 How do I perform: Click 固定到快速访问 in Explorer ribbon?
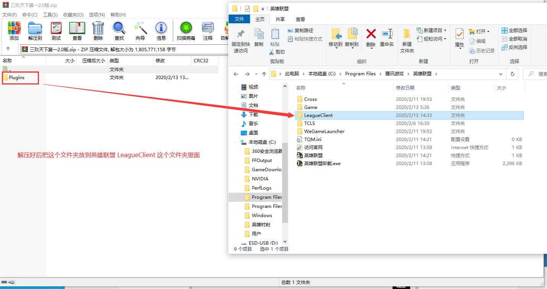coord(241,41)
